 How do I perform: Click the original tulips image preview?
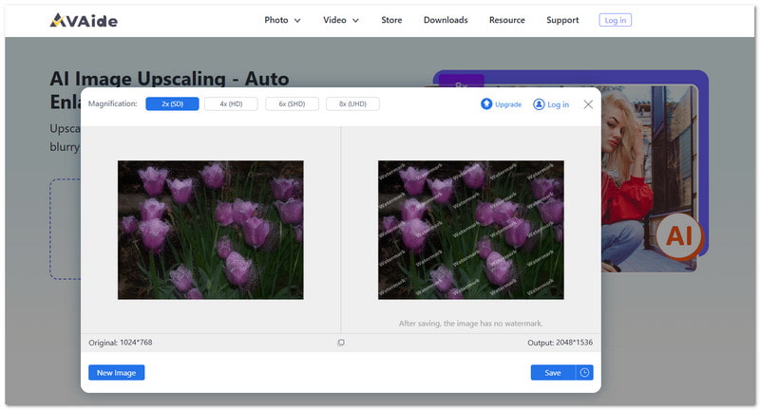(x=210, y=230)
